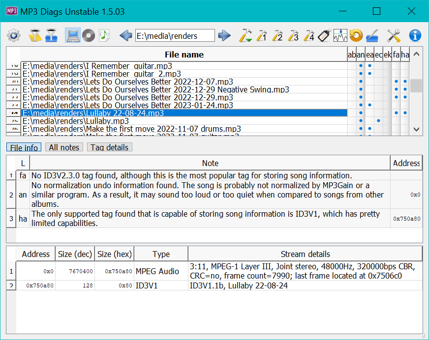Viewport: 429px width, 340px height.
Task: Open the scan settings gear icon
Action: point(14,35)
